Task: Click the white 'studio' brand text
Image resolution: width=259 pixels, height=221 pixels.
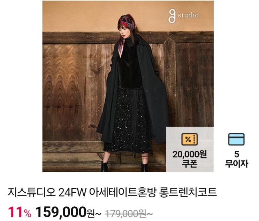Action: click(x=188, y=15)
